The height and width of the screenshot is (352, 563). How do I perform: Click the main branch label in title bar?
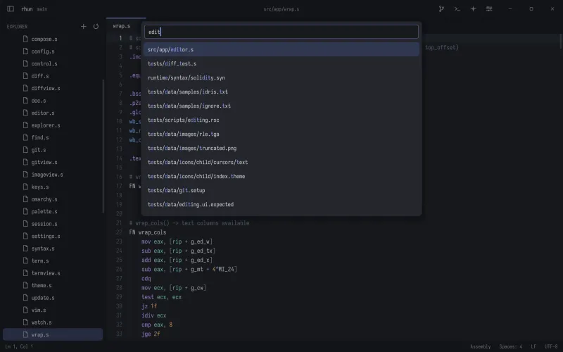coord(42,9)
